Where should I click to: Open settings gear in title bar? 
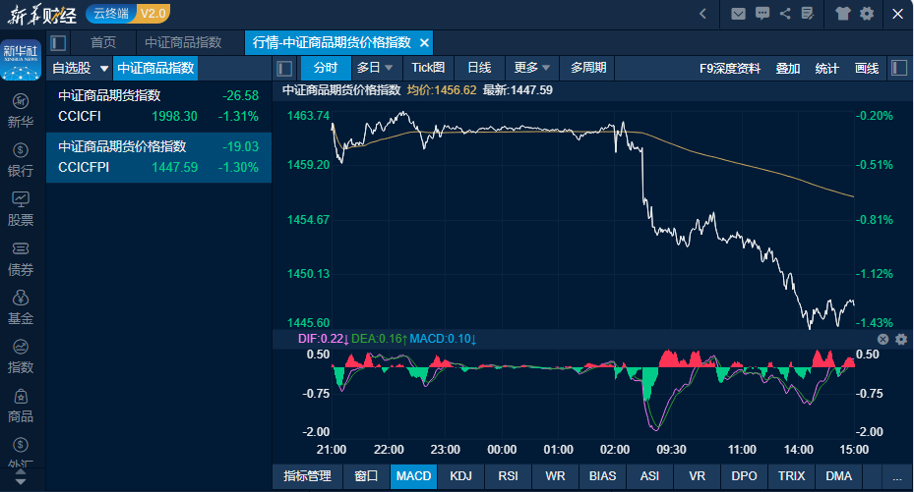(867, 14)
